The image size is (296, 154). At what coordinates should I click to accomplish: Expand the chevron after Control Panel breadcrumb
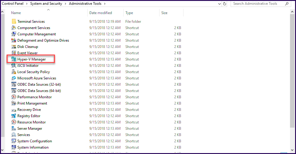point(27,4)
